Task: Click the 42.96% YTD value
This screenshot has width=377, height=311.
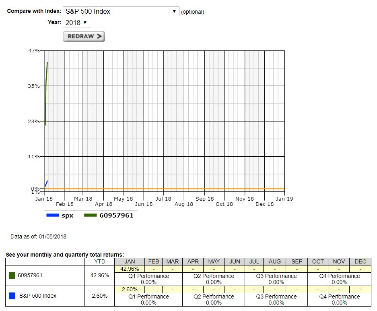Action: coord(99,275)
